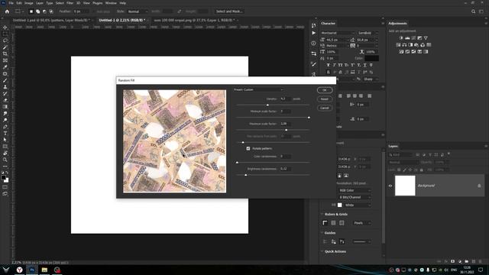This screenshot has width=489, height=275.
Task: Choose New selection mode icon
Action: (31, 11)
